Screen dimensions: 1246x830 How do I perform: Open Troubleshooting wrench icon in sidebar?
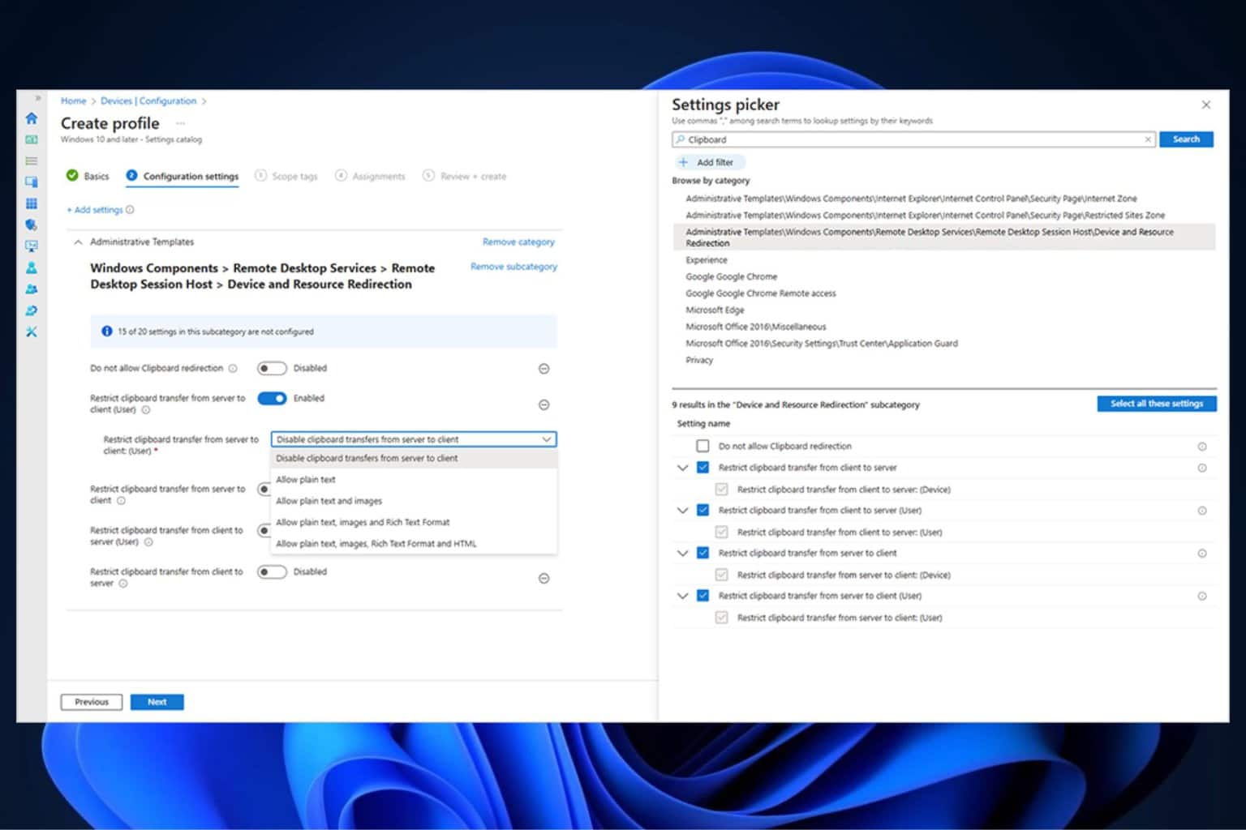(32, 332)
